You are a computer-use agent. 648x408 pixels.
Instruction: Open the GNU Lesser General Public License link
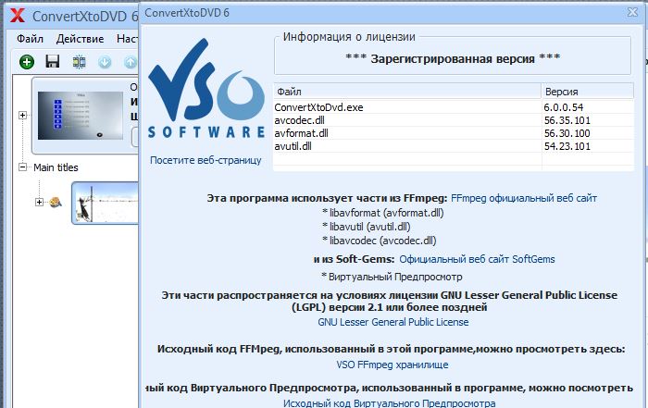[393, 322]
